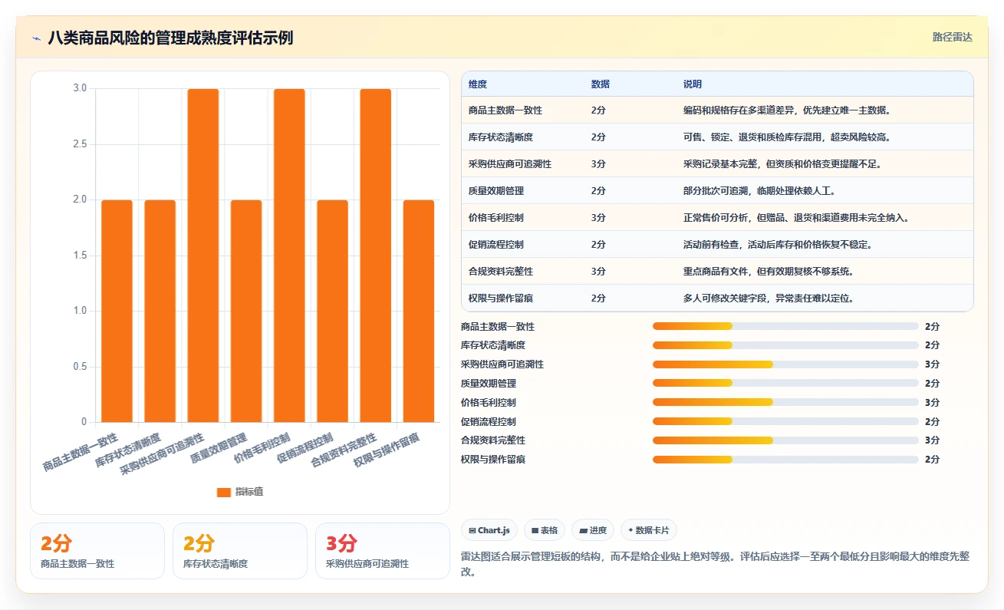Click the 3.0 y-axis tick label
The image size is (1004, 610).
(80, 88)
